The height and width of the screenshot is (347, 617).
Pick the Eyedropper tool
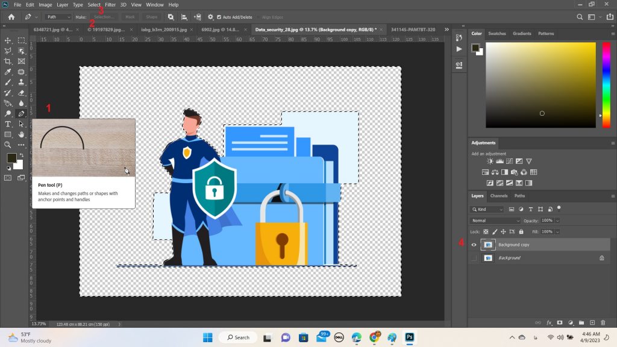coord(8,72)
